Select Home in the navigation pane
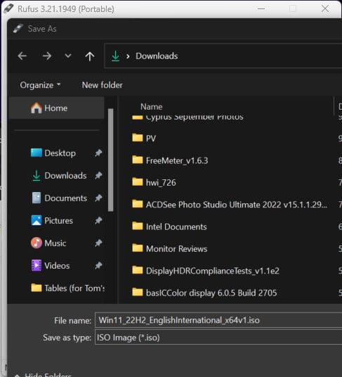Viewport: 342px width, 377px height. point(56,108)
